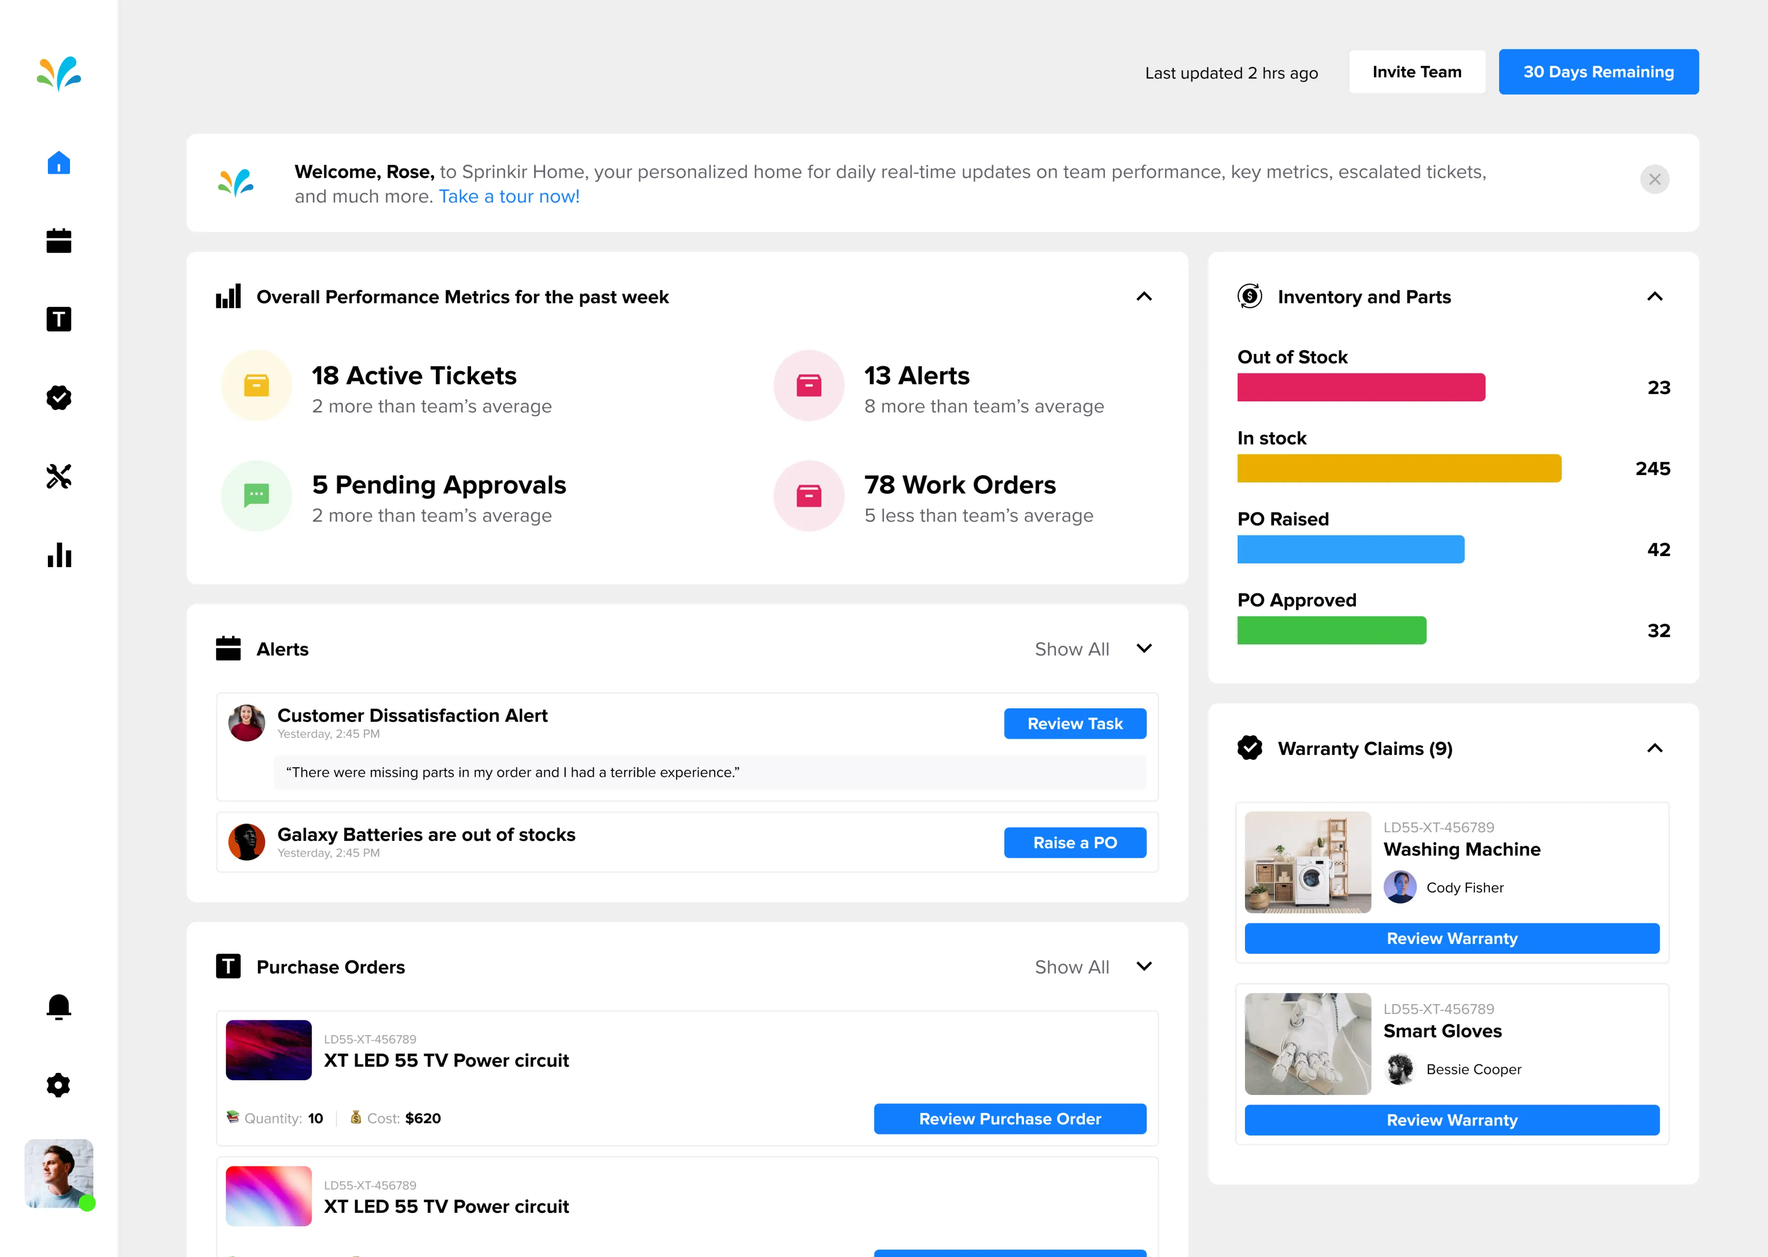Open the Home sidebar icon

point(59,162)
